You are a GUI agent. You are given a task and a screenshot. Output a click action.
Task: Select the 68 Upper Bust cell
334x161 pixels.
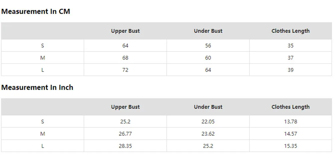pos(125,58)
